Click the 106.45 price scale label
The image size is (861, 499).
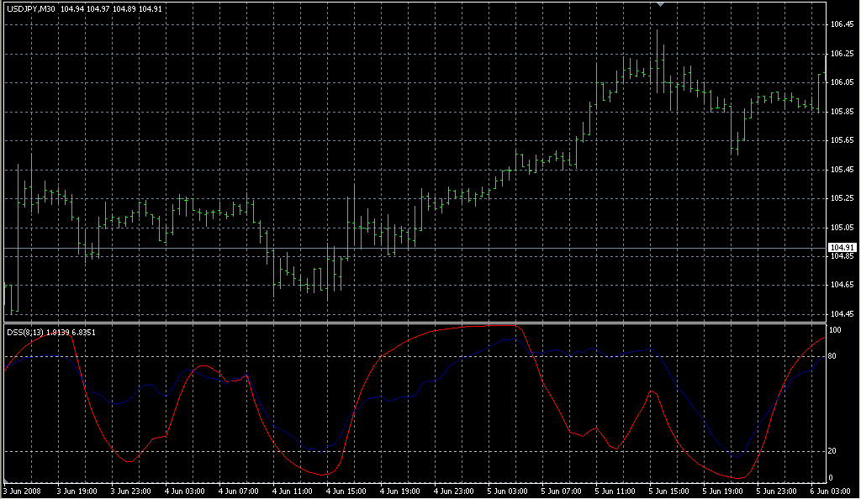pos(841,24)
